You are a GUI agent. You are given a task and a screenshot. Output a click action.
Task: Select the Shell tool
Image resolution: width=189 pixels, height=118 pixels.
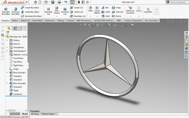point(105,16)
